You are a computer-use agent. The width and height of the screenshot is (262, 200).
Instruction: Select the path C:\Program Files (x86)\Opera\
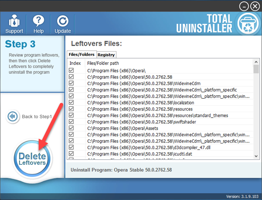pyautogui.click(x=116, y=71)
